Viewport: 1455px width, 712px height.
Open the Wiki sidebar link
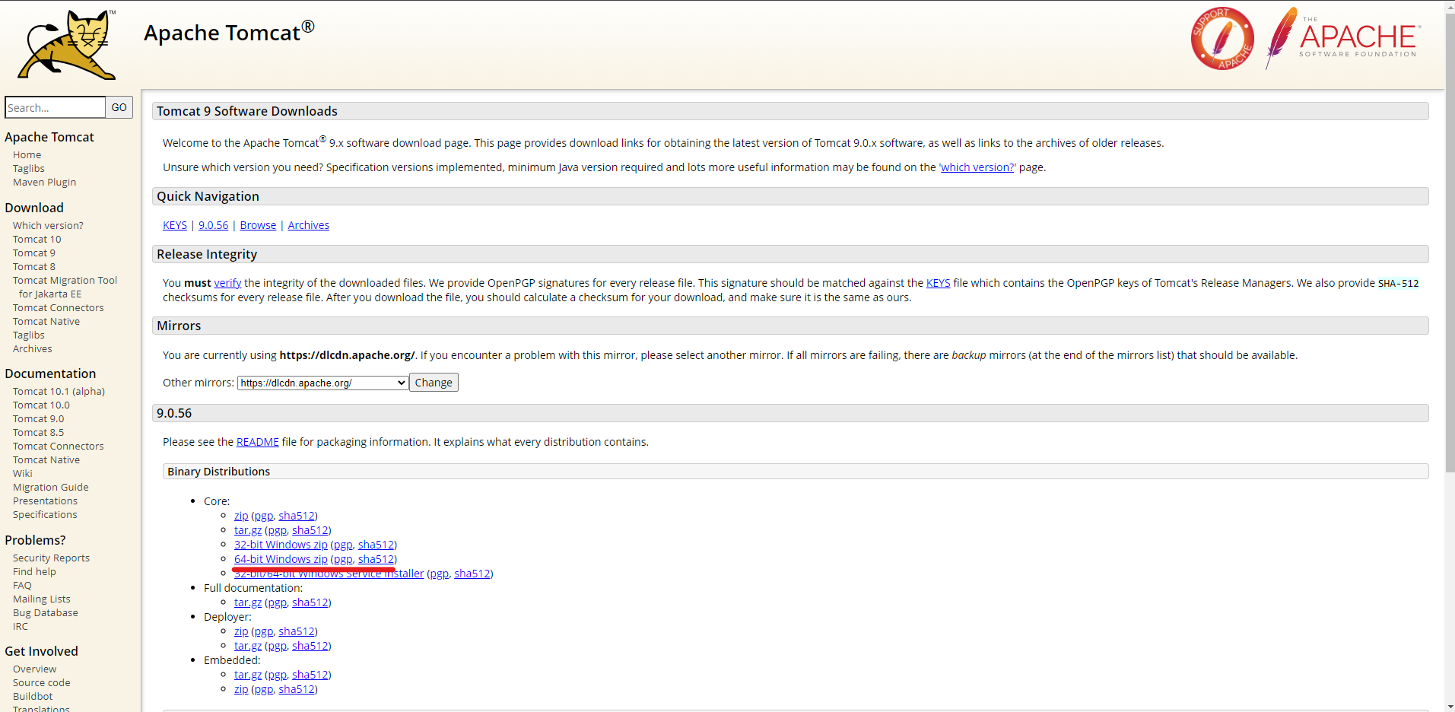point(23,473)
